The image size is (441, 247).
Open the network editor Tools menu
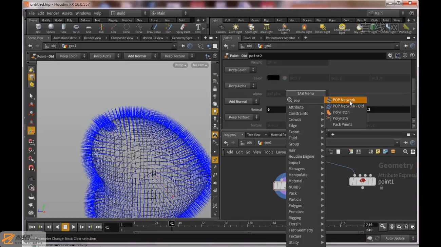(x=268, y=152)
